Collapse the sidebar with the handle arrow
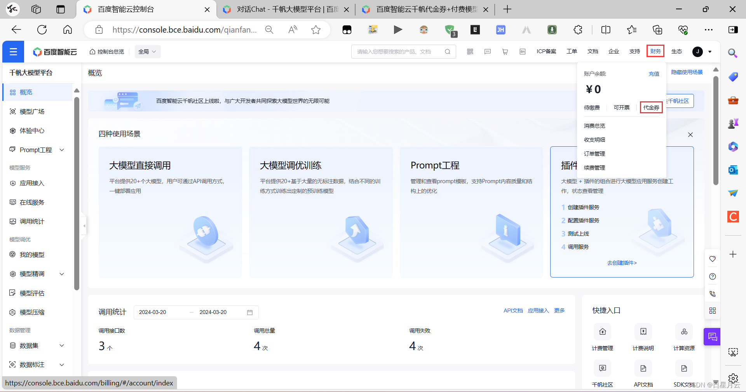 pyautogui.click(x=84, y=225)
